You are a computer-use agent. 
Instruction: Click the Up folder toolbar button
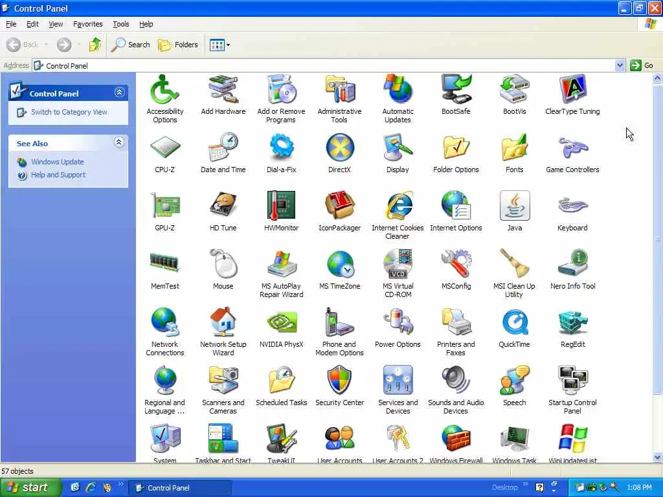click(95, 45)
